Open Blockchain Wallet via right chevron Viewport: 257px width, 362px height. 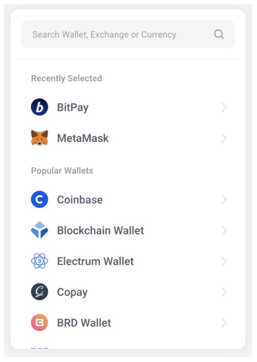pyautogui.click(x=224, y=230)
